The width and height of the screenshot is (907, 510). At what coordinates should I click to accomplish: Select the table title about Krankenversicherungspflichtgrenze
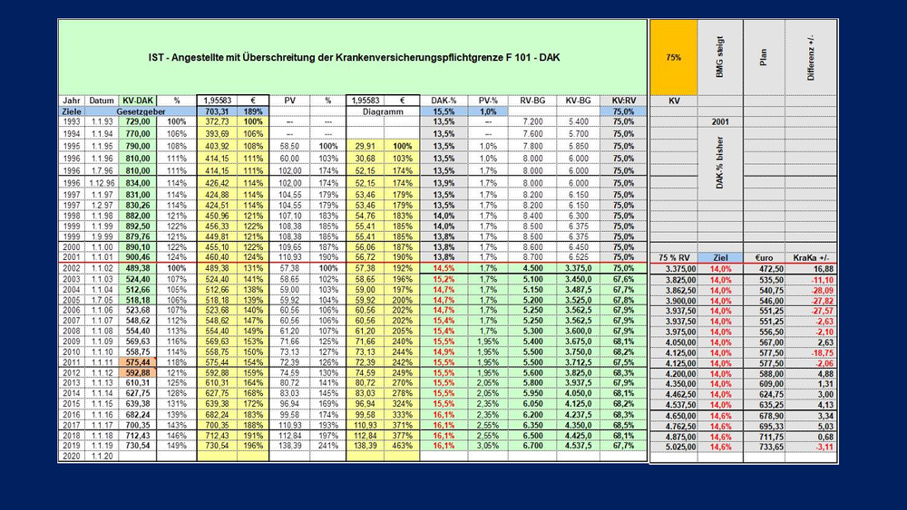[x=354, y=58]
